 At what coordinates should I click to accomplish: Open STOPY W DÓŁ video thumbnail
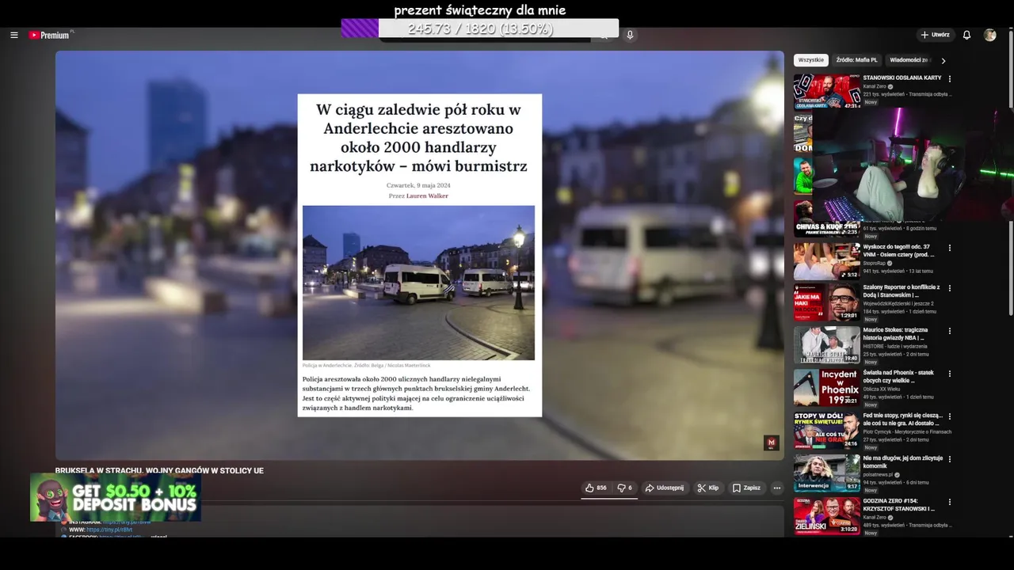826,431
